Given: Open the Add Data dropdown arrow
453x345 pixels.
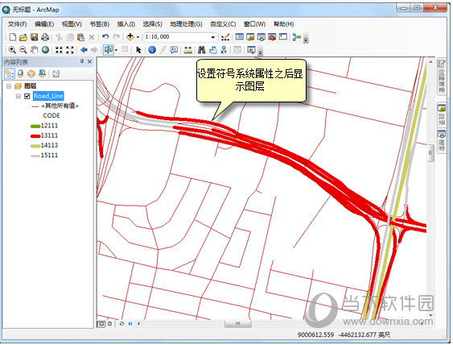Looking at the screenshot, I should click(x=138, y=37).
